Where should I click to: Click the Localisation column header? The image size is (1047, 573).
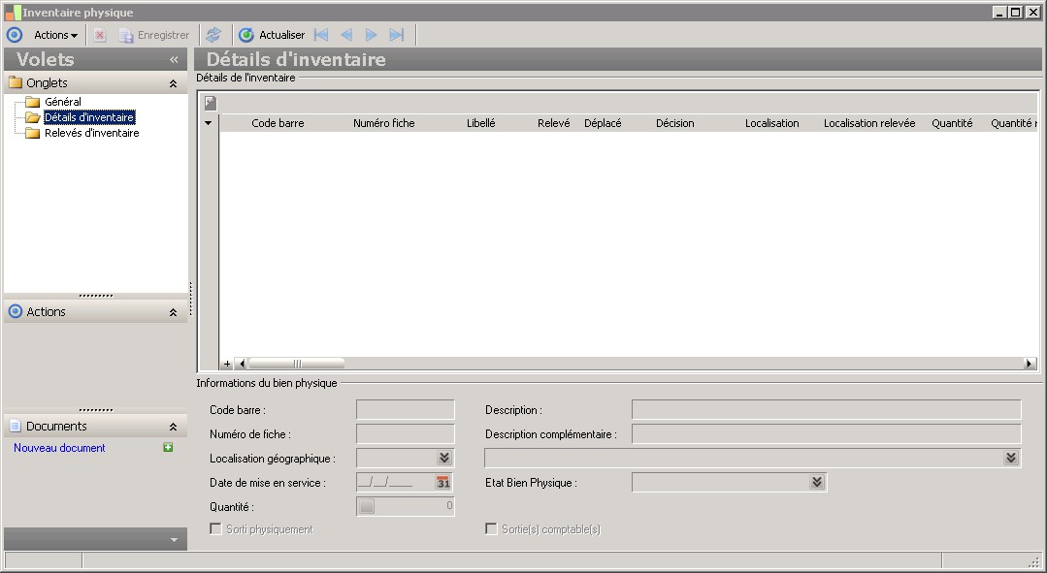771,123
